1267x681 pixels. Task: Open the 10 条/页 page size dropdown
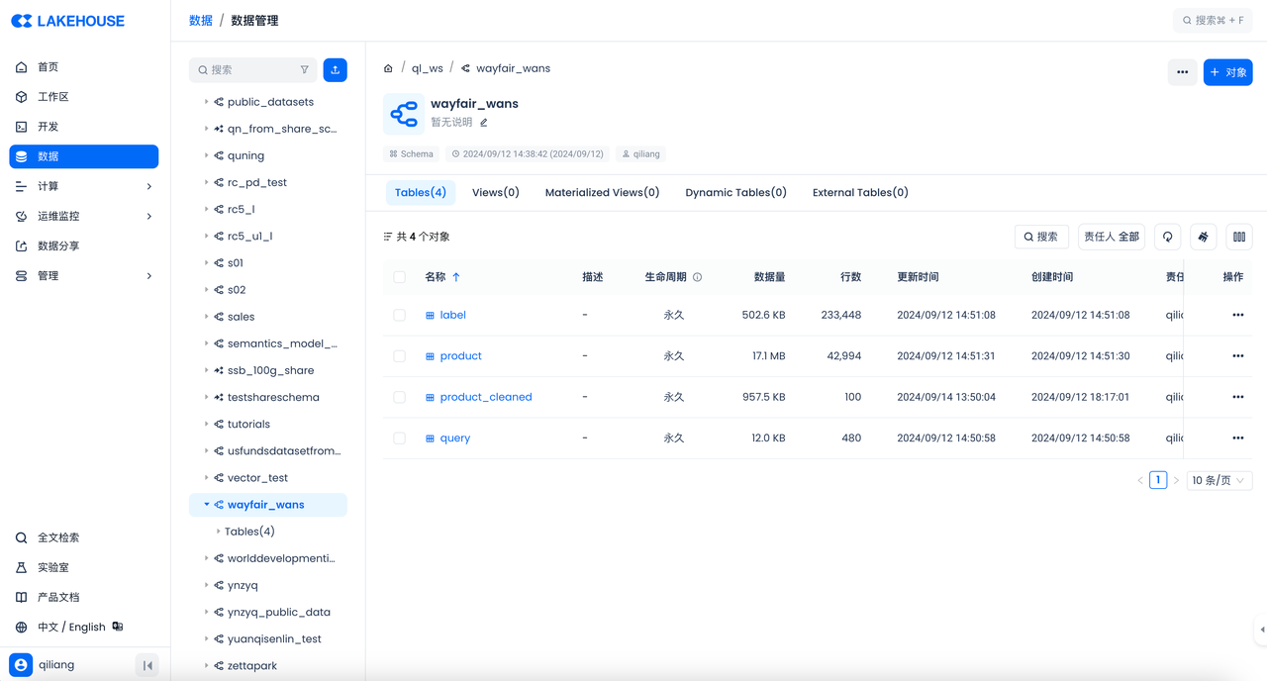[1218, 480]
